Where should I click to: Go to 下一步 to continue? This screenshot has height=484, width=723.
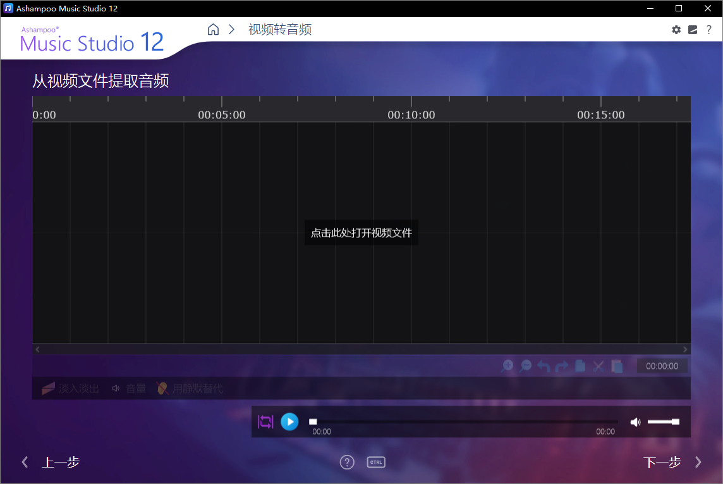click(662, 462)
